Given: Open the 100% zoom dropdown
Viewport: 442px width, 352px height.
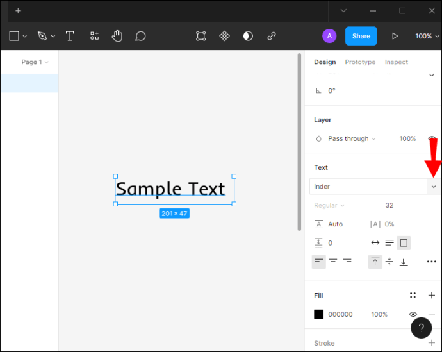Looking at the screenshot, I should (427, 36).
